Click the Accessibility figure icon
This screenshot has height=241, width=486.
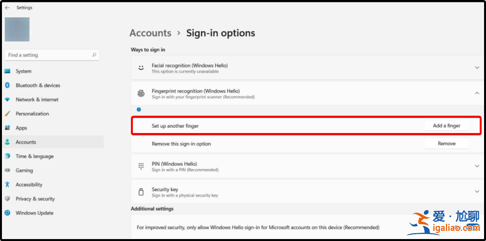click(7, 185)
